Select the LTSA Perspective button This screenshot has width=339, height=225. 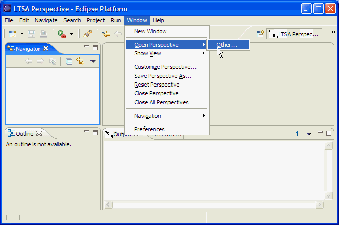click(x=294, y=34)
